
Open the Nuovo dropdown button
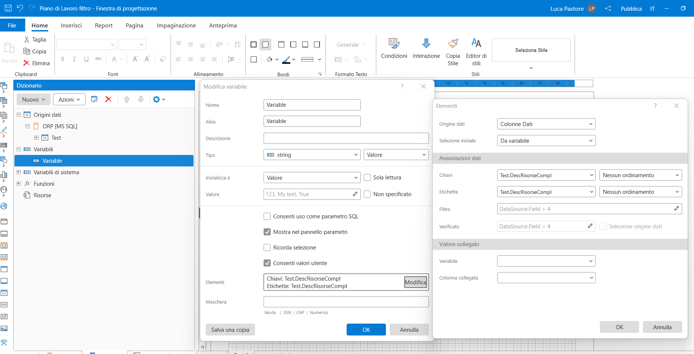33,99
